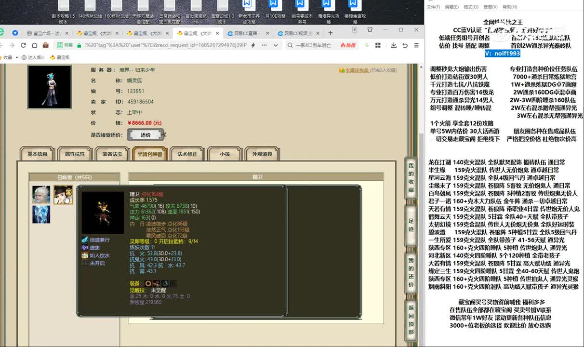Click the 如人饮水 skill icon

tap(85, 255)
